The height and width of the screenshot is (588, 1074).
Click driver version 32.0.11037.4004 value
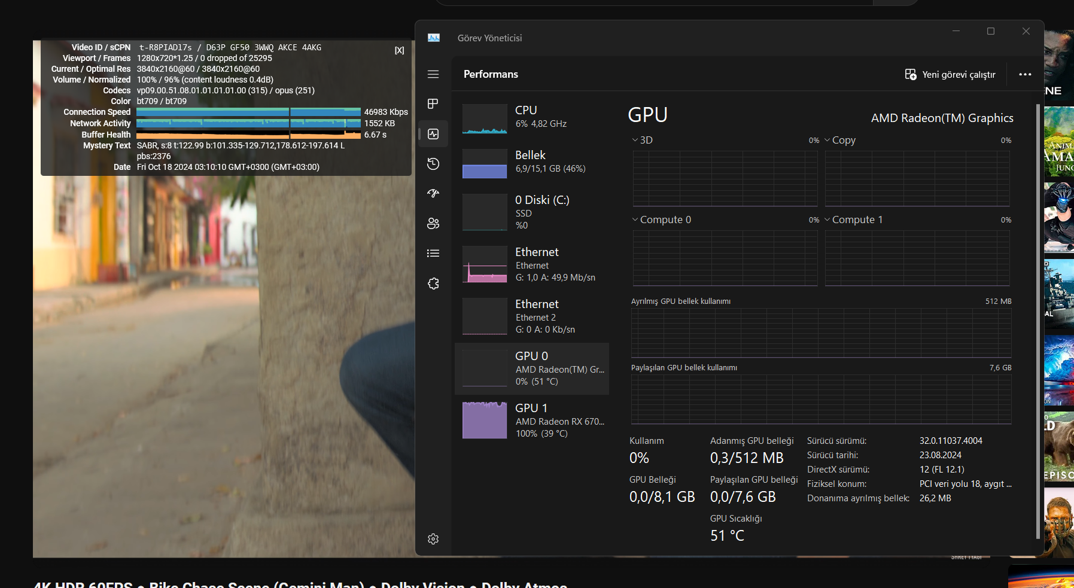tap(951, 441)
